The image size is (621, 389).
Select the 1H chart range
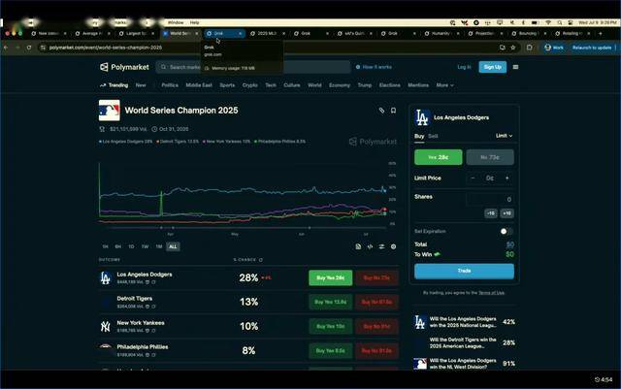point(105,246)
